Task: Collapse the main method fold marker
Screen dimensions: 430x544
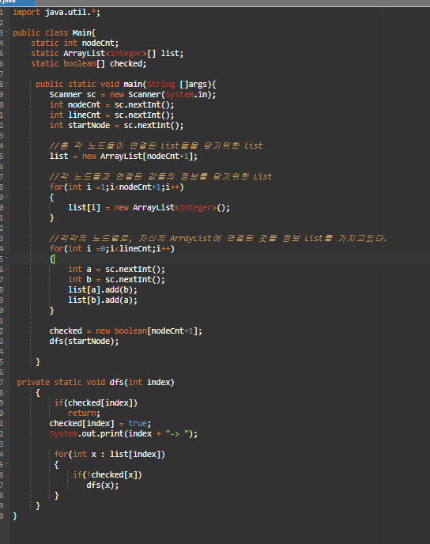Action: [x=6, y=83]
